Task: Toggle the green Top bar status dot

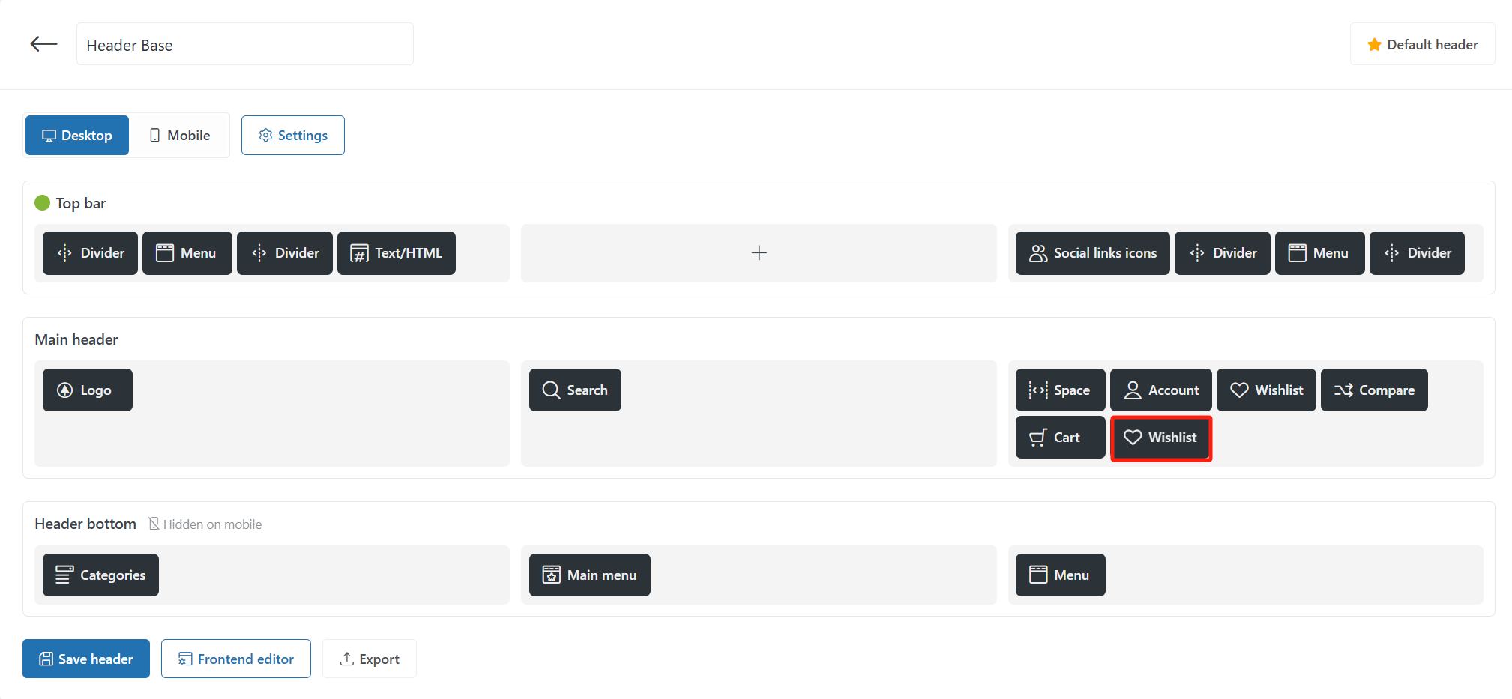Action: pyautogui.click(x=43, y=203)
